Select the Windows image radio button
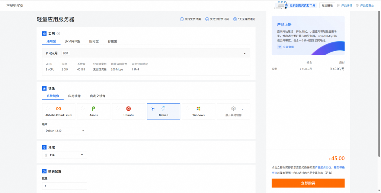The height and width of the screenshot is (193, 381). [188, 108]
